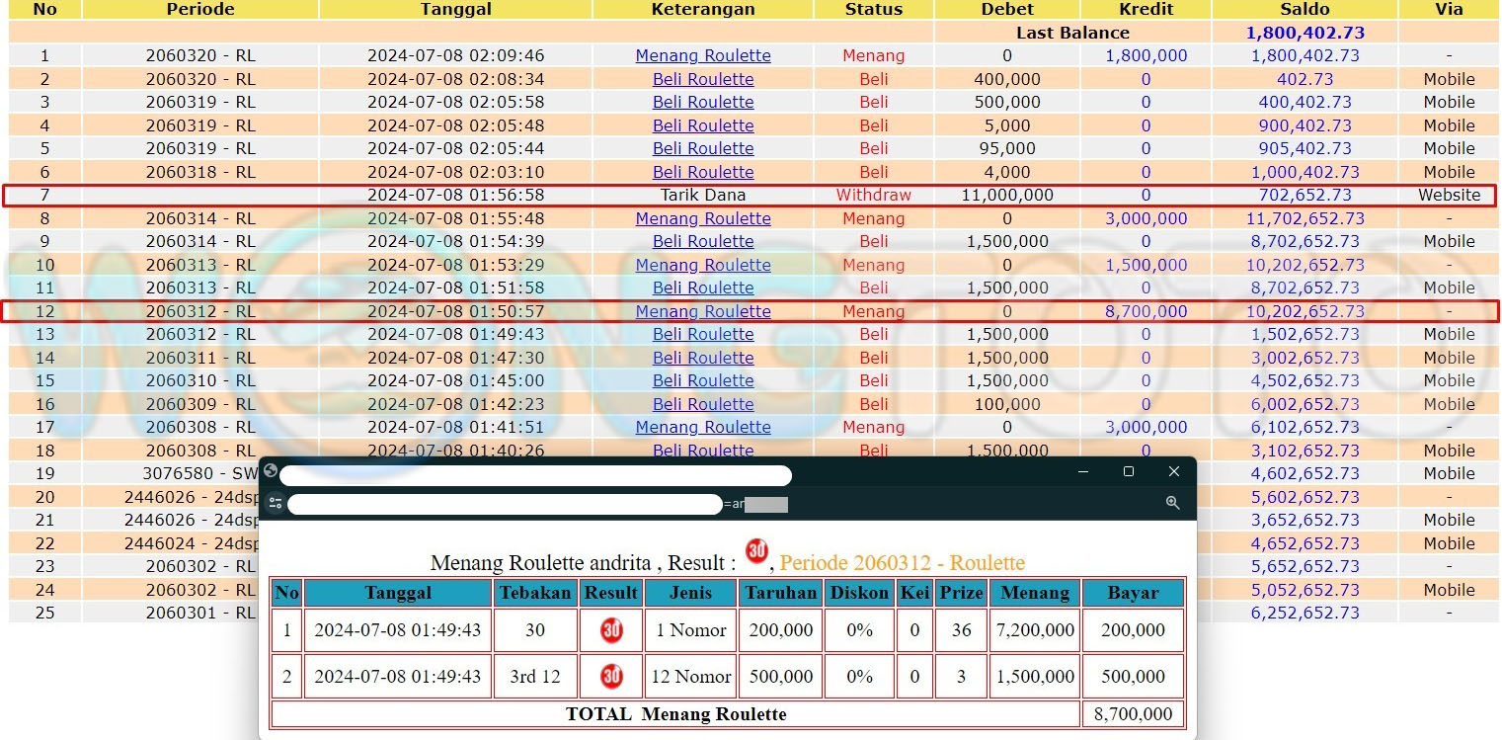Click the red 30 ball beside Result heading
Image resolution: width=1502 pixels, height=740 pixels.
coord(756,551)
